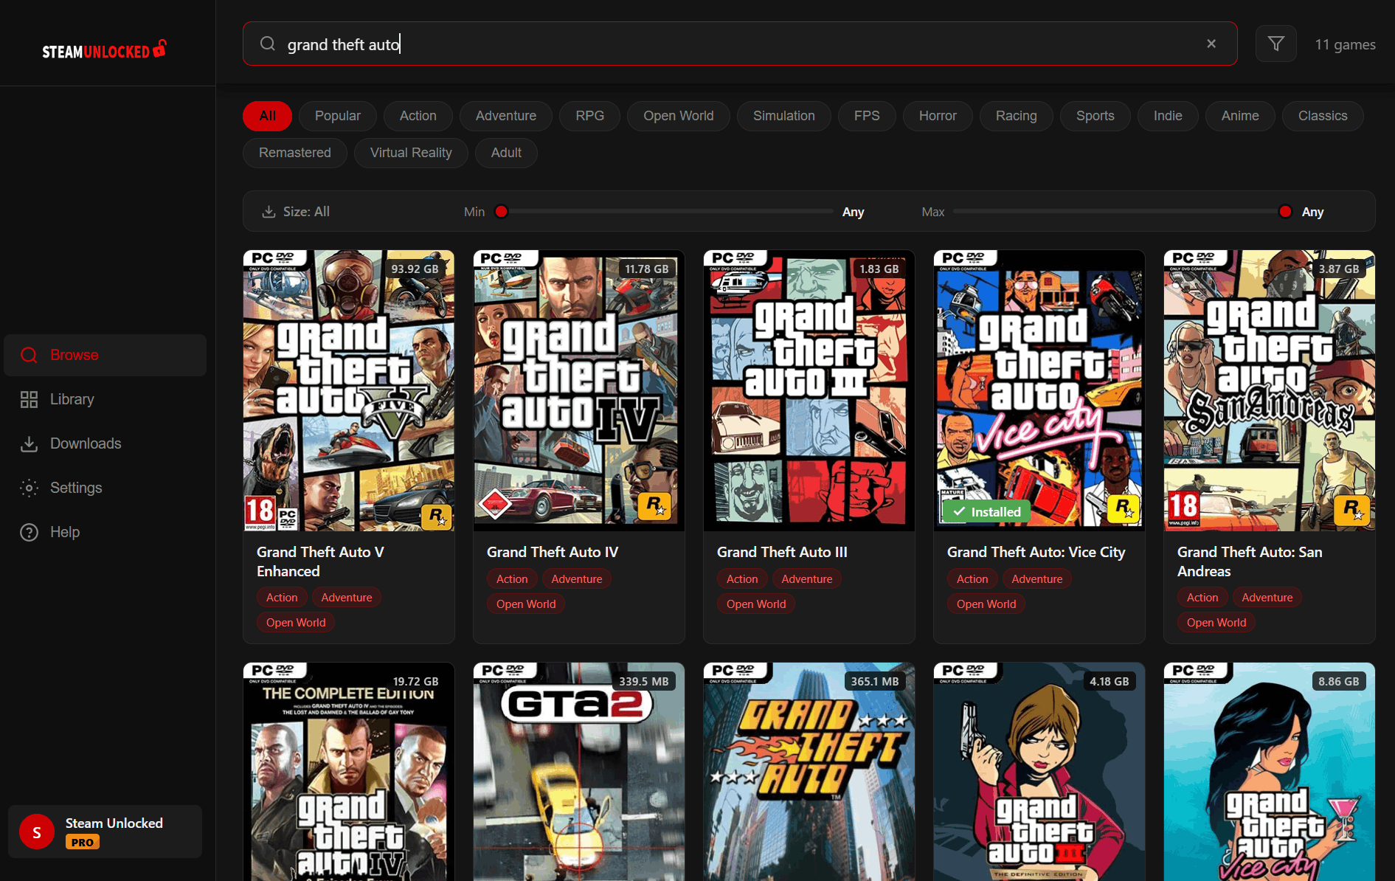Click Action tag under GTA V Enhanced
1395x881 pixels.
[x=282, y=598]
